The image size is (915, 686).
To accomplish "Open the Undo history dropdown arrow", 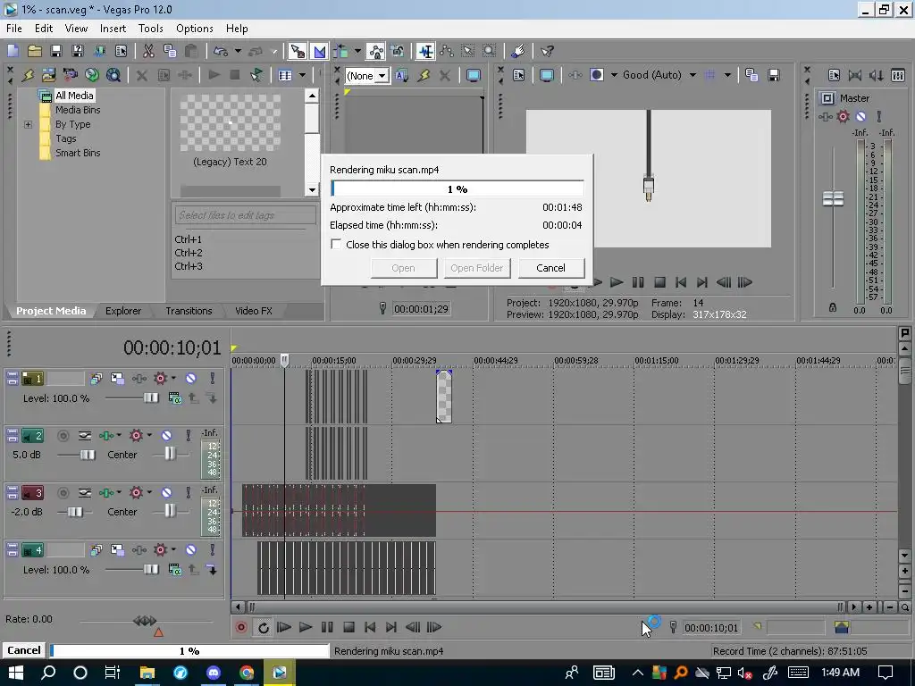I will tap(238, 51).
